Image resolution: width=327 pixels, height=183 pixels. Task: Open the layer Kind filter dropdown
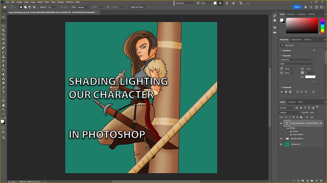tap(287, 108)
